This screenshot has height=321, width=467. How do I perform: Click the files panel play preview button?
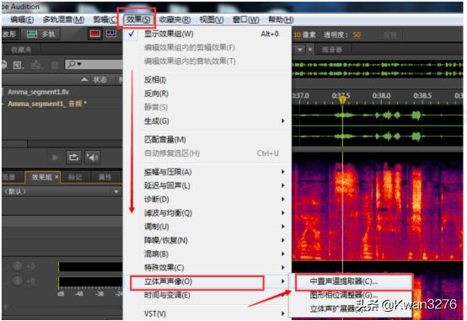click(x=55, y=158)
